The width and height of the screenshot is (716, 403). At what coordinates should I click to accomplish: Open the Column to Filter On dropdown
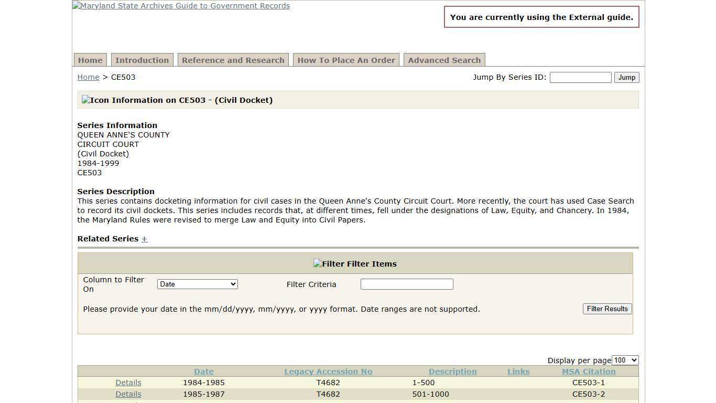(197, 284)
